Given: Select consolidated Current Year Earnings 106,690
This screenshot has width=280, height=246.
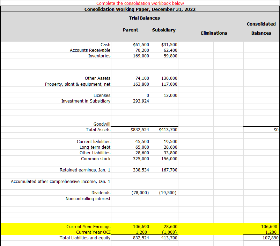Looking at the screenshot, I should 269,227.
